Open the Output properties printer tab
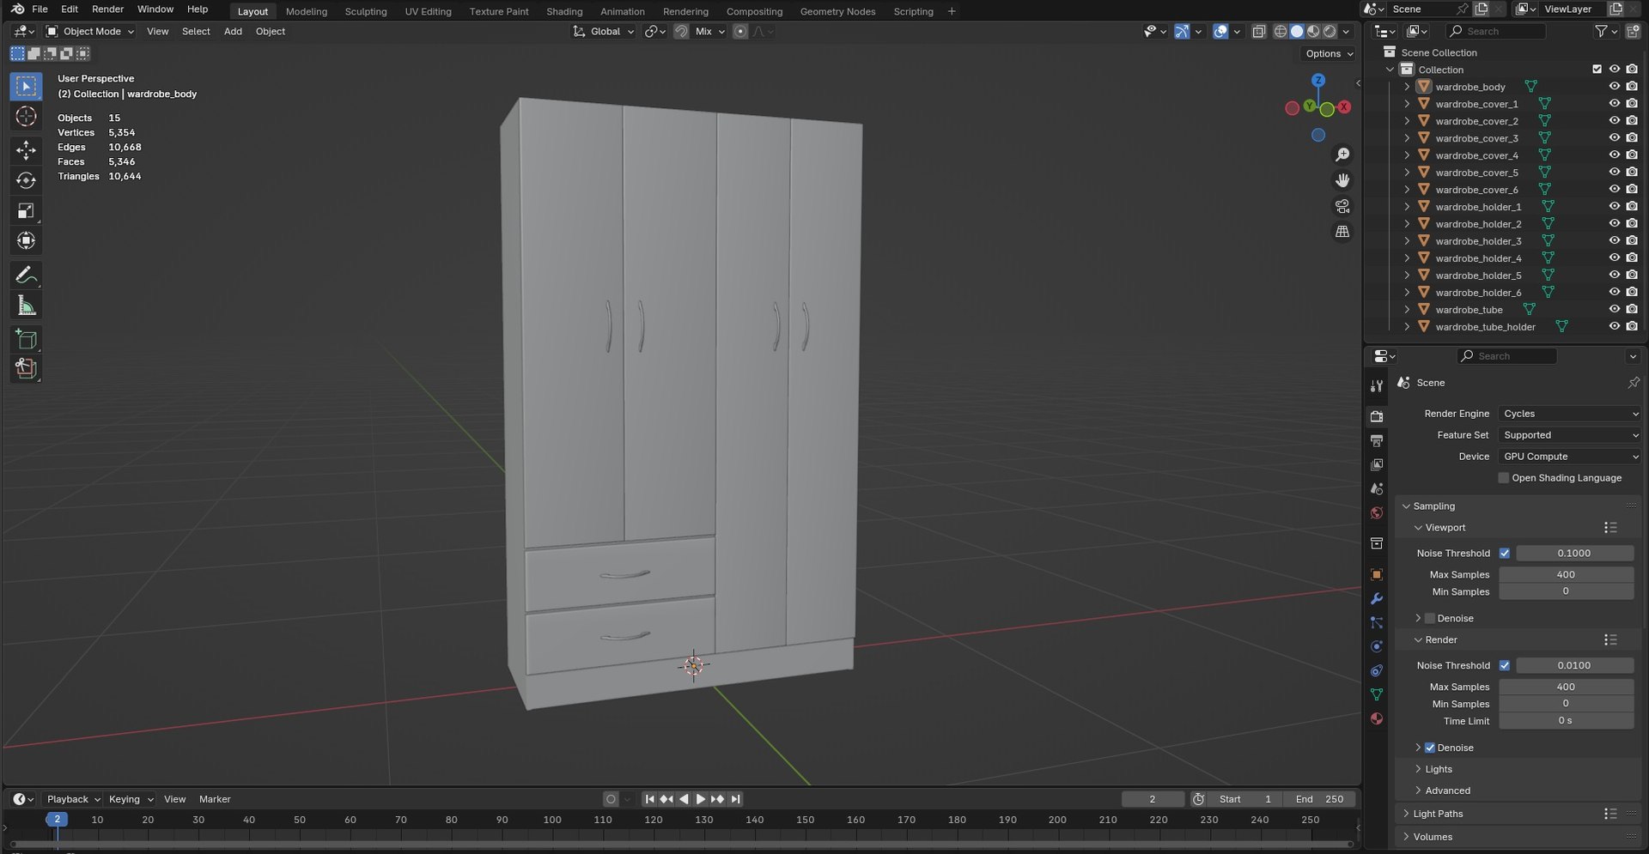1649x854 pixels. point(1377,440)
